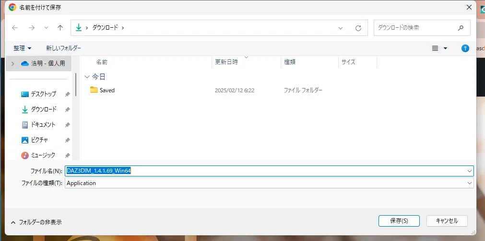Click the pin icon beside ミュージック
The image size is (485, 241).
[67, 155]
